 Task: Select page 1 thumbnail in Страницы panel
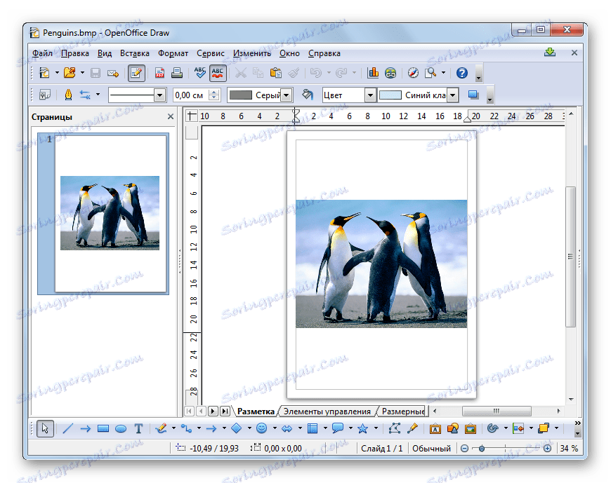(103, 214)
